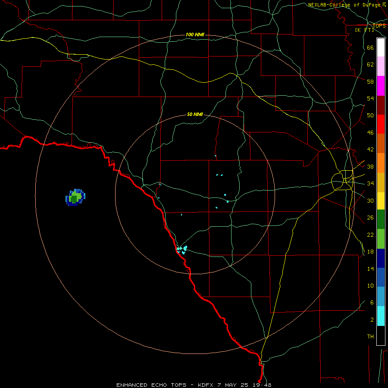
Task: Click the black TH legend swatch
Action: 381,335
